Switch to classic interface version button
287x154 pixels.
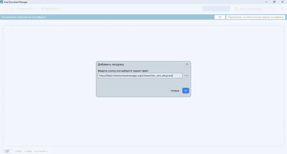(x=255, y=17)
